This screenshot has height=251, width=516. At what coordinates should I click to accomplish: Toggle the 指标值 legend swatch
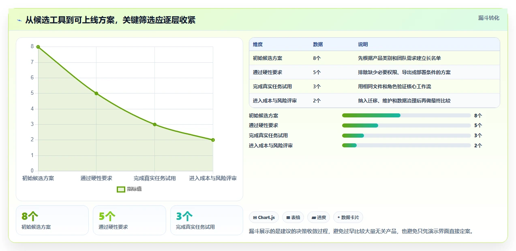point(121,189)
